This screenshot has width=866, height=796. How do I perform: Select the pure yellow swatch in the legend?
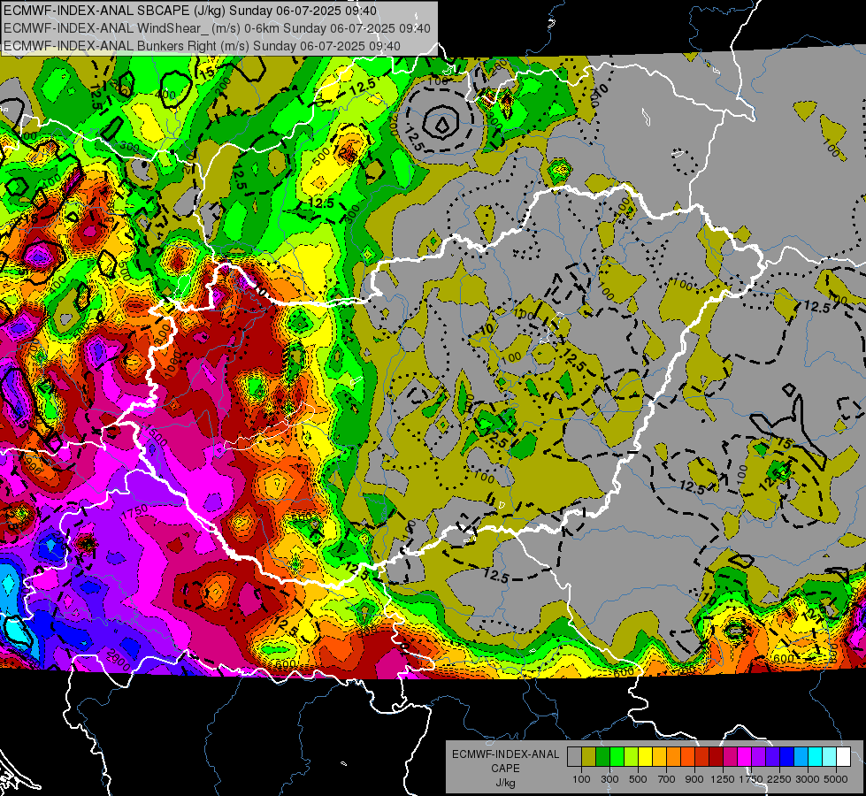coord(645,756)
